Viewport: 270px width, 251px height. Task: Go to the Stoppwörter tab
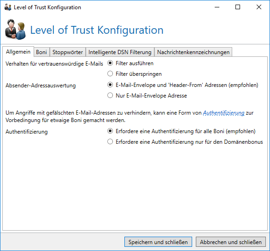[68, 52]
